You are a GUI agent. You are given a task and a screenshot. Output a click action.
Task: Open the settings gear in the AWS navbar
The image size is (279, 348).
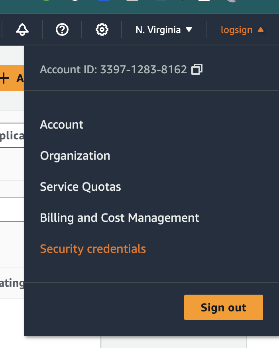pyautogui.click(x=102, y=29)
